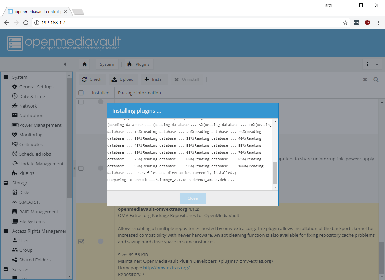Switch to the openmediavault control browser tab
Viewport: 385px width, 280px height.
coord(37,12)
